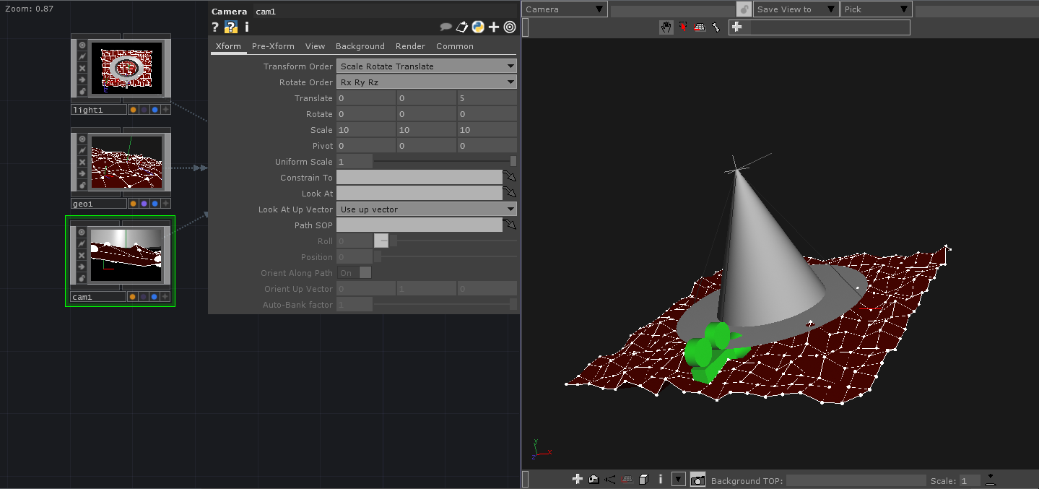Click the operator info 'i' icon

point(247,27)
